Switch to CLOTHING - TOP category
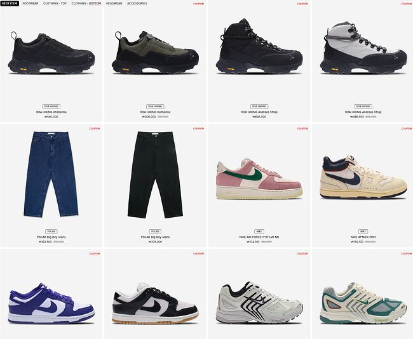The image size is (413, 339). click(55, 3)
